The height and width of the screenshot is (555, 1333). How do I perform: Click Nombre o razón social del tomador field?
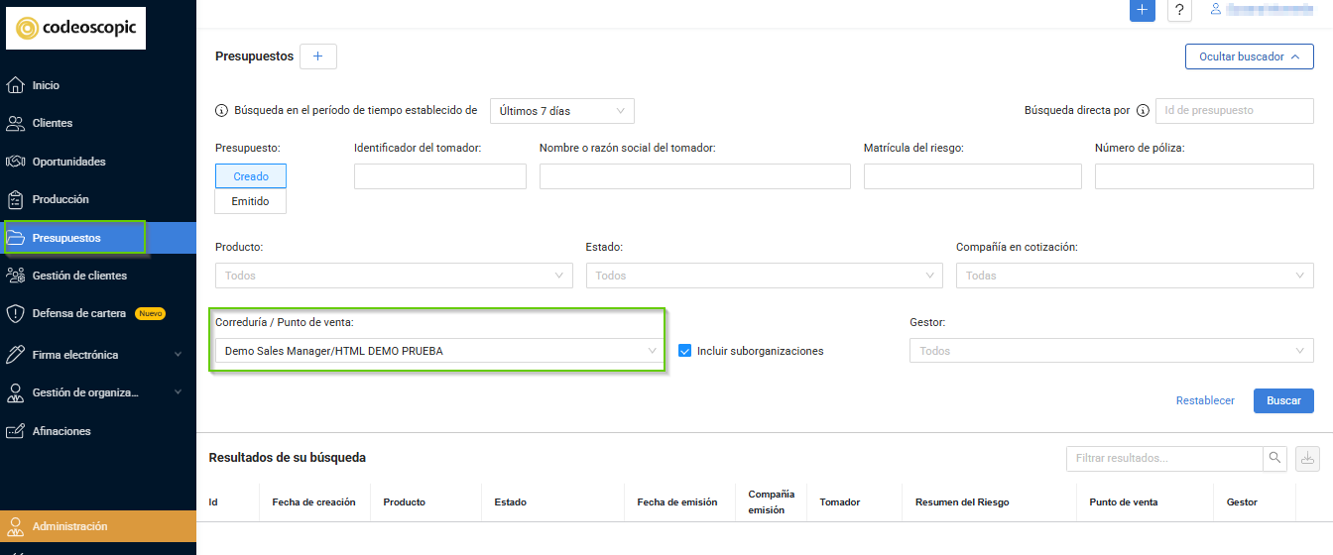click(695, 176)
